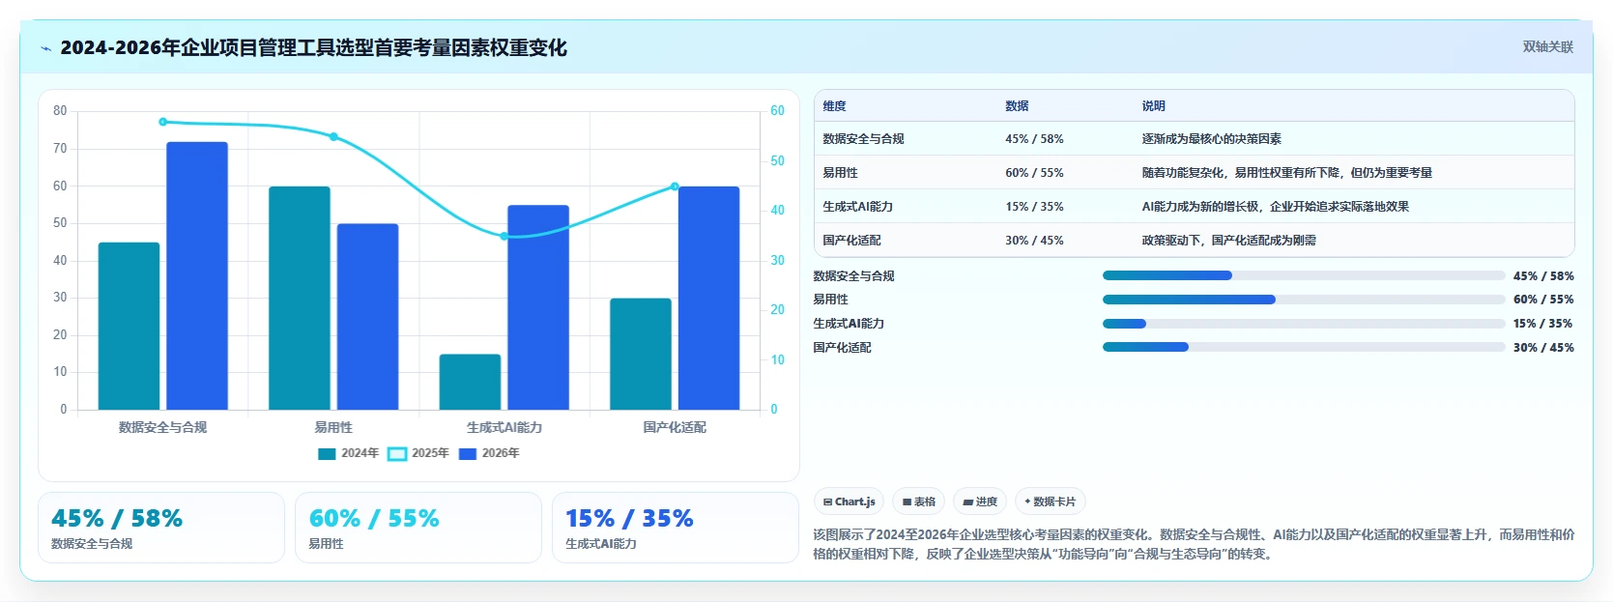This screenshot has width=1613, height=602.
Task: Select the 表格 tag chip
Action: [x=919, y=502]
